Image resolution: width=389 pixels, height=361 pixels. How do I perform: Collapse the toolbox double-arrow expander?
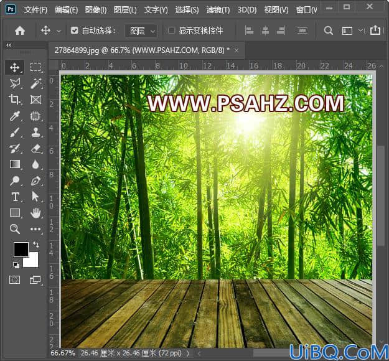[x=9, y=45]
